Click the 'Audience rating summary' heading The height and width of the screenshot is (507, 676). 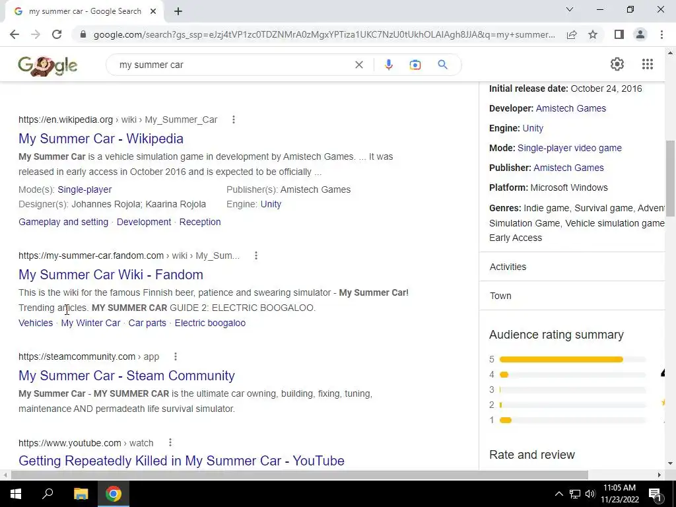pyautogui.click(x=557, y=335)
